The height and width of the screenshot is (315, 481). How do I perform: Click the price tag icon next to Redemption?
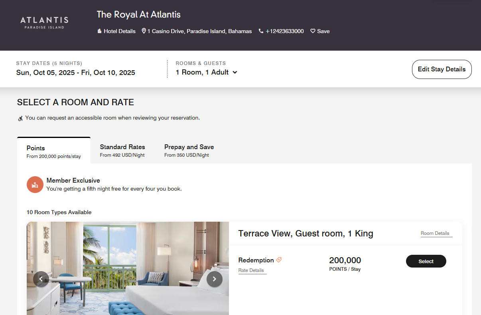point(279,260)
